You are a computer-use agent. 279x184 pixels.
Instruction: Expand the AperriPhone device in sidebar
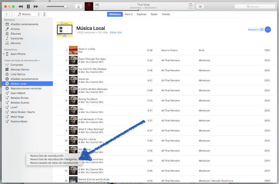pos(4,54)
